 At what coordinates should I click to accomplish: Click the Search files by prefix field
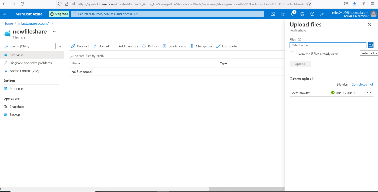177,56
